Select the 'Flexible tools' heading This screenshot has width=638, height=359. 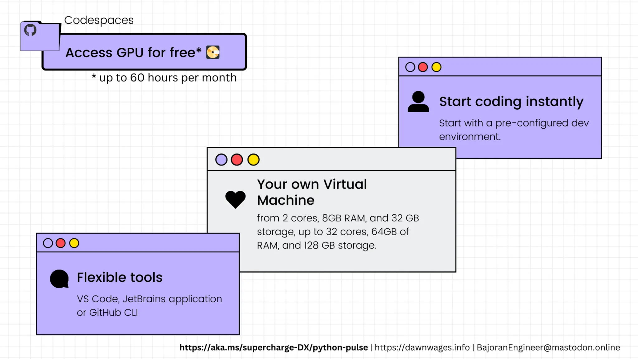120,277
